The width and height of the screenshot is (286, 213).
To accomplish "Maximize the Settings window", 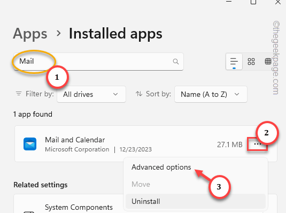I will click(x=253, y=2).
